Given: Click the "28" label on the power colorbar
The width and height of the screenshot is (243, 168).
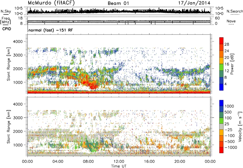Looking at the screenshot, I should coord(227,44).
